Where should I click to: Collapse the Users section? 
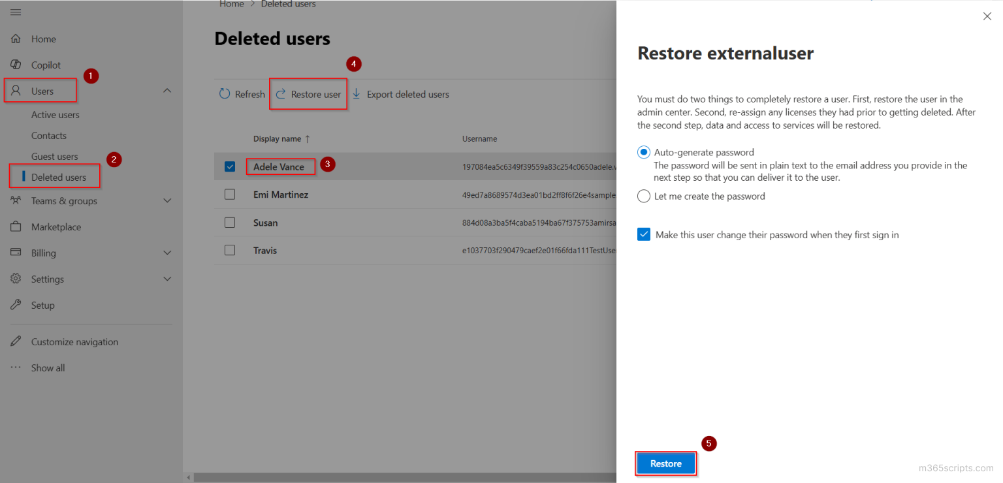pyautogui.click(x=167, y=90)
